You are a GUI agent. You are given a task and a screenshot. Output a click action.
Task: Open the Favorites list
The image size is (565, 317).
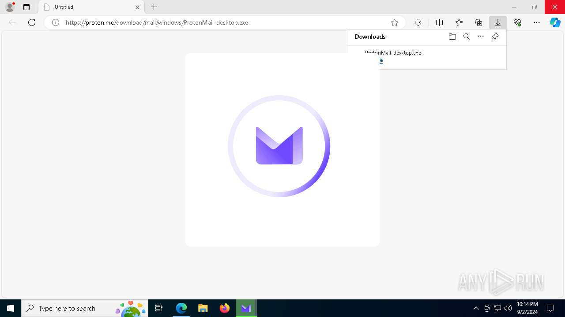click(459, 22)
